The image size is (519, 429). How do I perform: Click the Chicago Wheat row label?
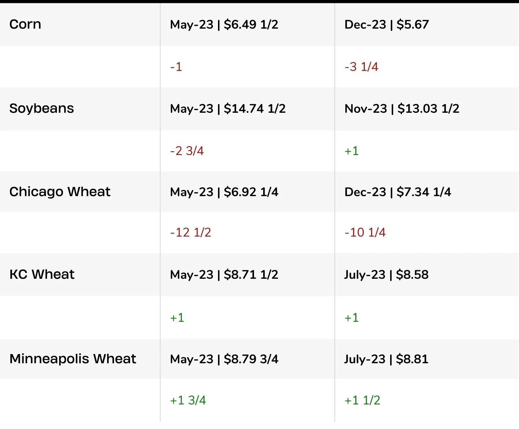tap(60, 192)
